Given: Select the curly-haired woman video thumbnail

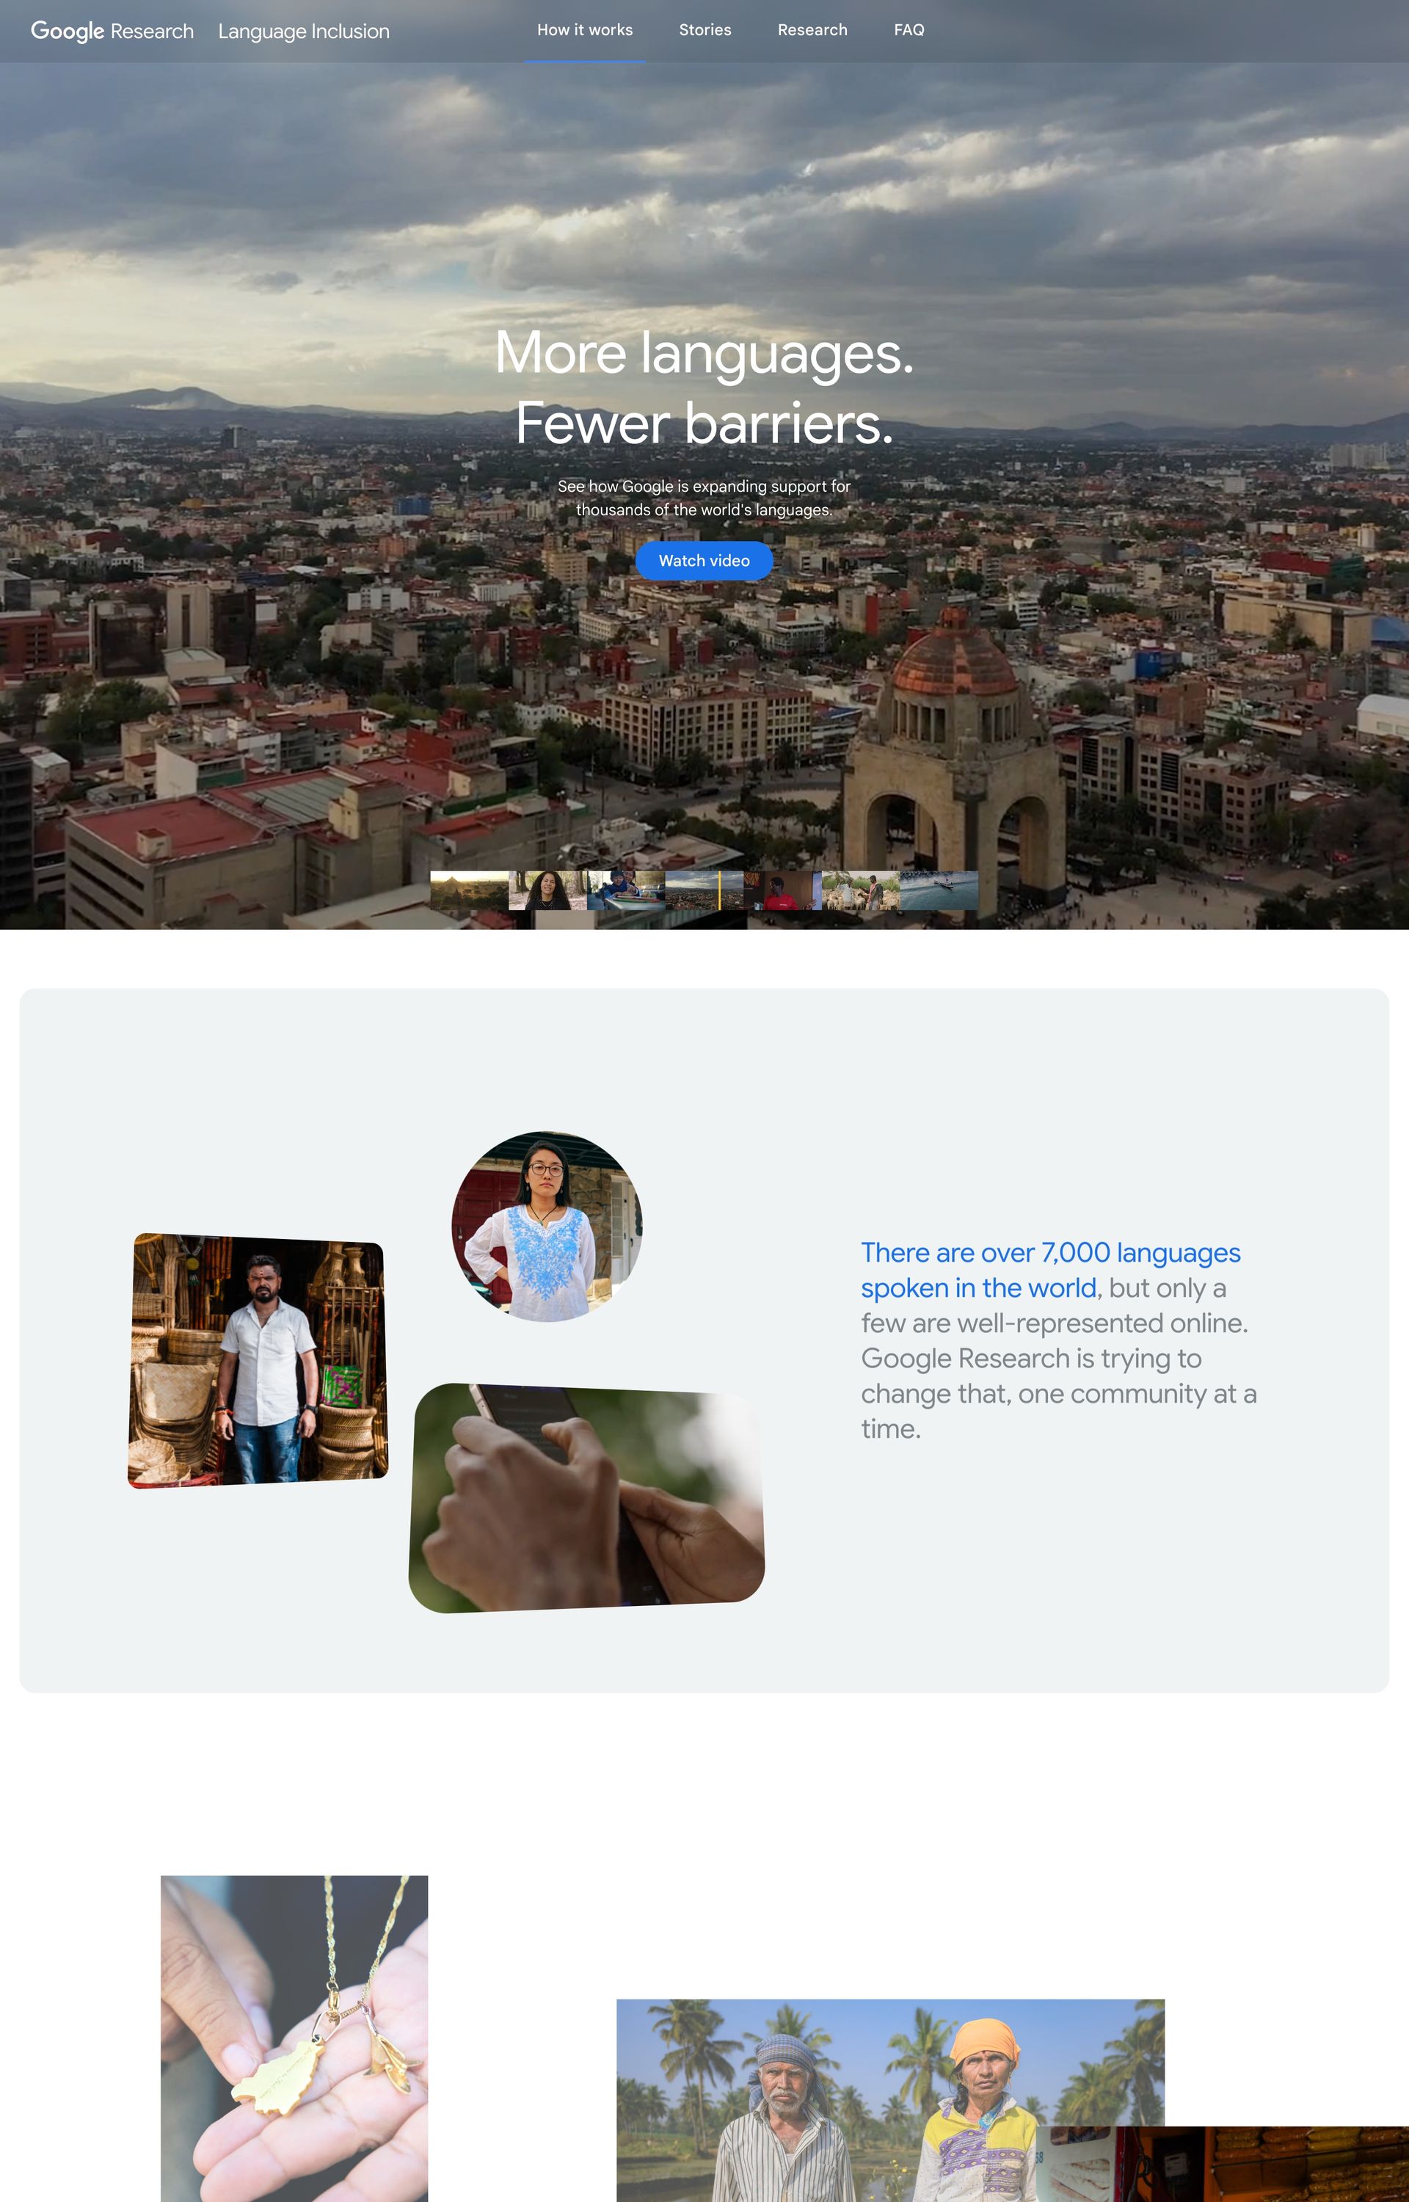Looking at the screenshot, I should [547, 890].
